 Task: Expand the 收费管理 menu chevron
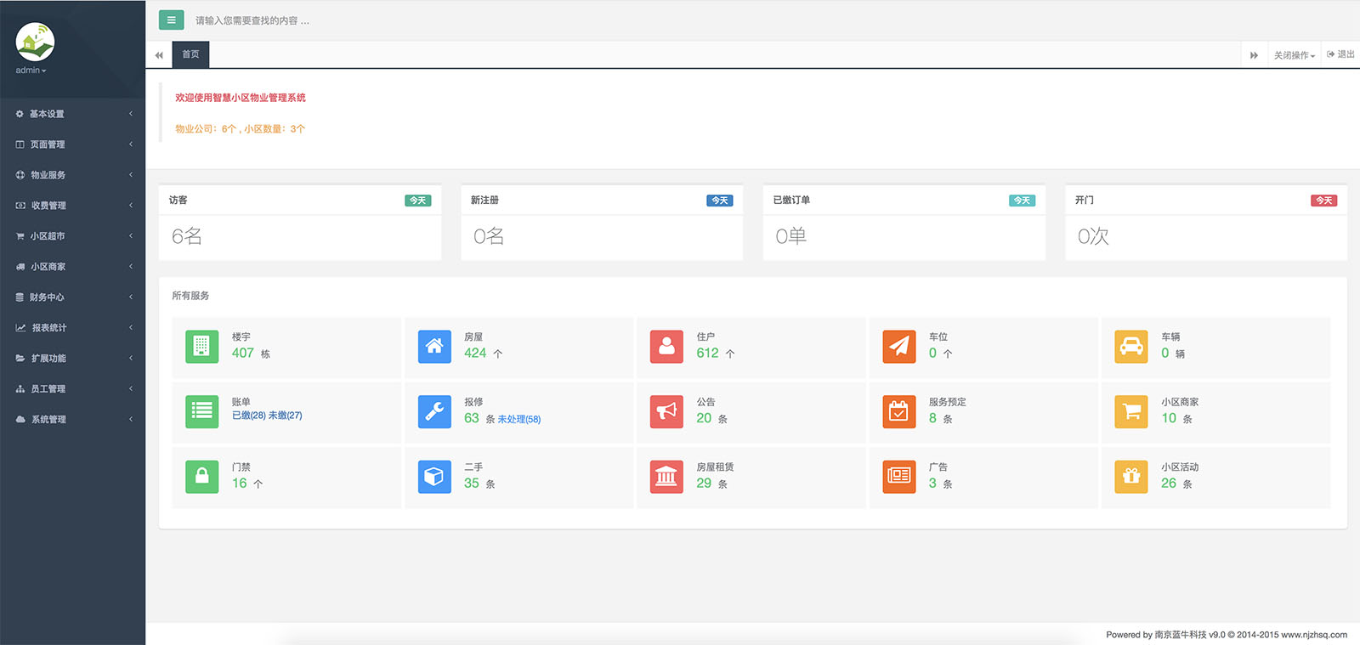coord(131,206)
